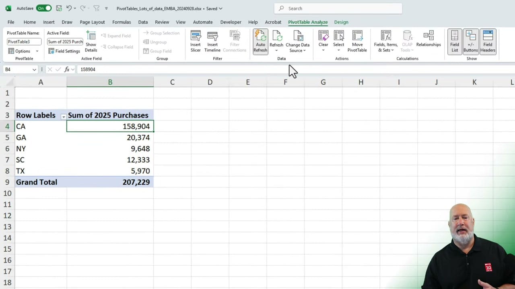Expand the Name Box dropdown
Screen dimensions: 515x289
click(34, 69)
